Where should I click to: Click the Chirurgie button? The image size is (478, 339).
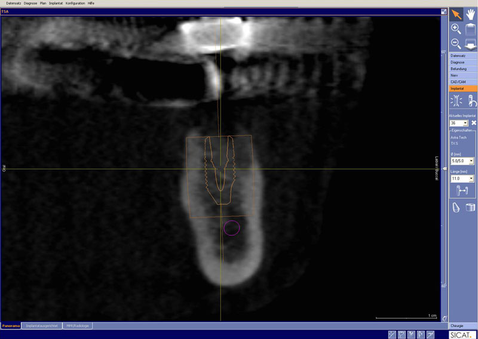tap(457, 326)
